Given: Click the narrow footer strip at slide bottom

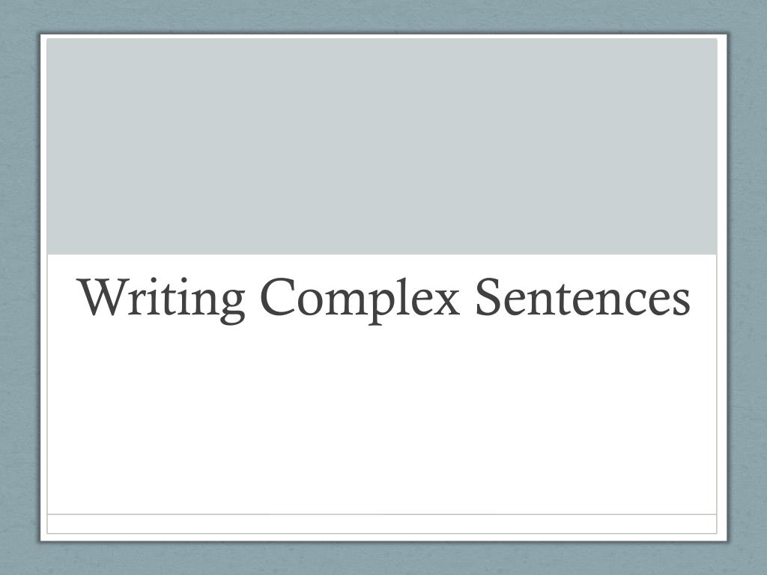Looking at the screenshot, I should pyautogui.click(x=381, y=523).
